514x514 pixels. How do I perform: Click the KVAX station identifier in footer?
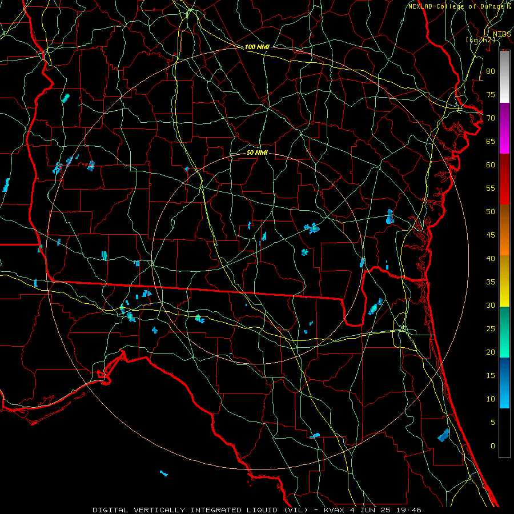pos(334,510)
